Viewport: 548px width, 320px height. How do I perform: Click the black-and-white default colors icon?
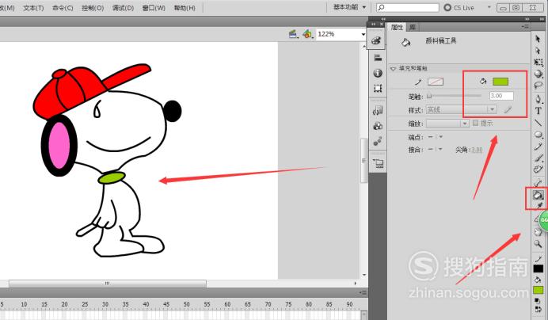tap(538, 301)
